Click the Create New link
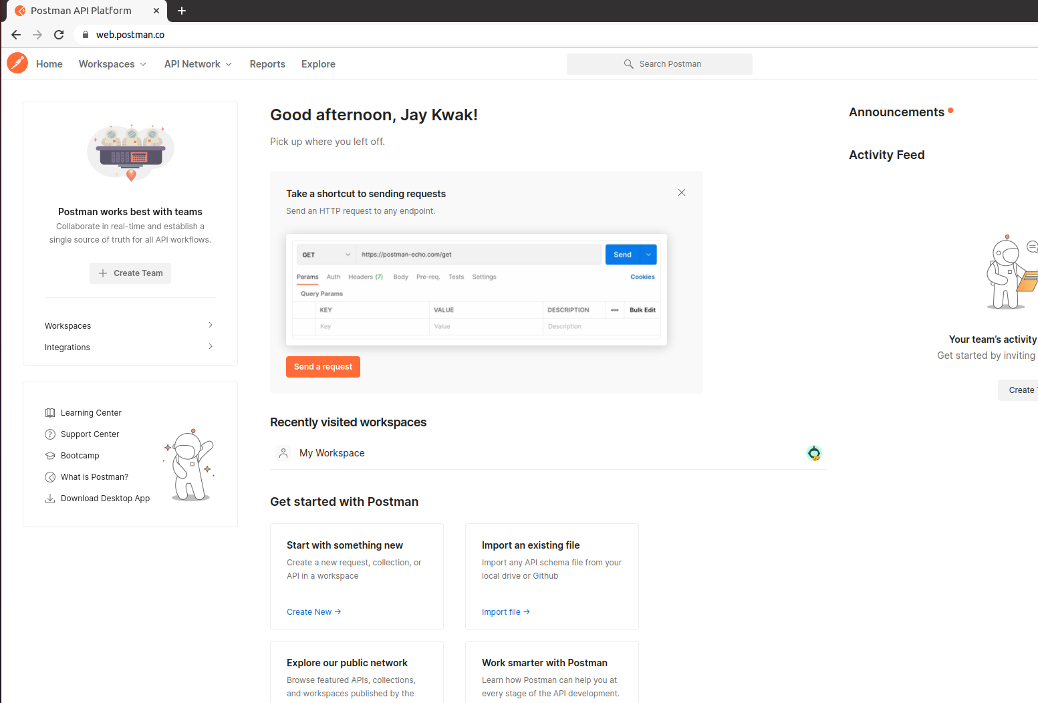 click(x=313, y=612)
